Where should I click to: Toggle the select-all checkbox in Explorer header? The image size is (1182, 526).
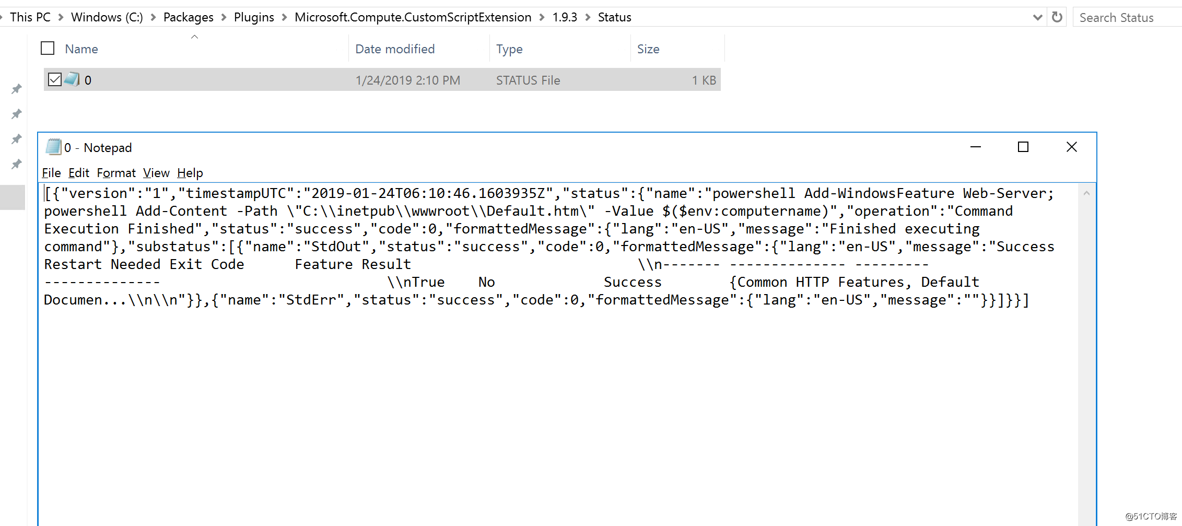[x=48, y=49]
